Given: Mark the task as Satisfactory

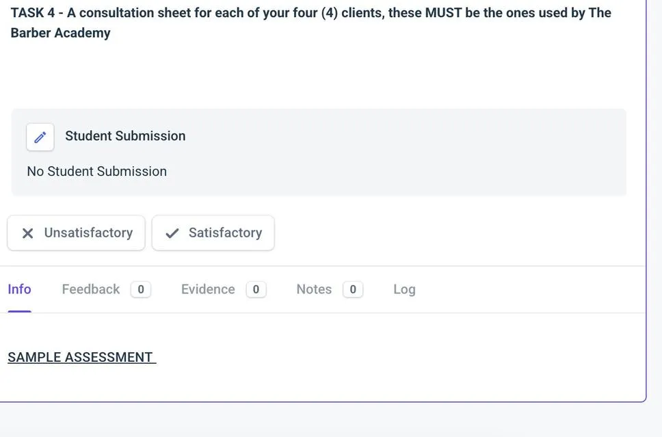Looking at the screenshot, I should [213, 233].
